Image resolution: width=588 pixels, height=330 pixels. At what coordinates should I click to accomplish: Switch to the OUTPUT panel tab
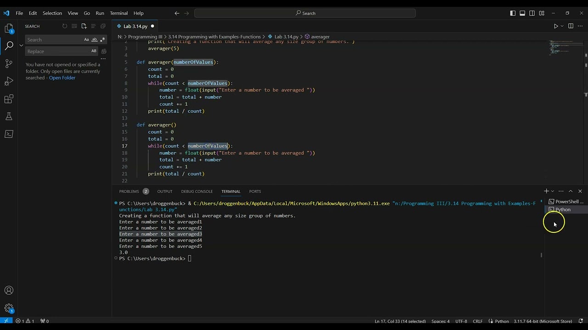click(x=164, y=192)
